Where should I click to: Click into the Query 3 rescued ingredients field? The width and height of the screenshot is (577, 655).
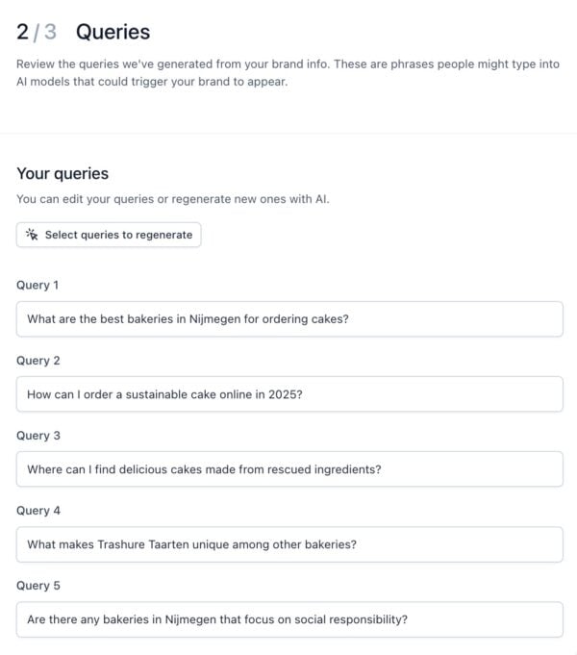pos(288,469)
